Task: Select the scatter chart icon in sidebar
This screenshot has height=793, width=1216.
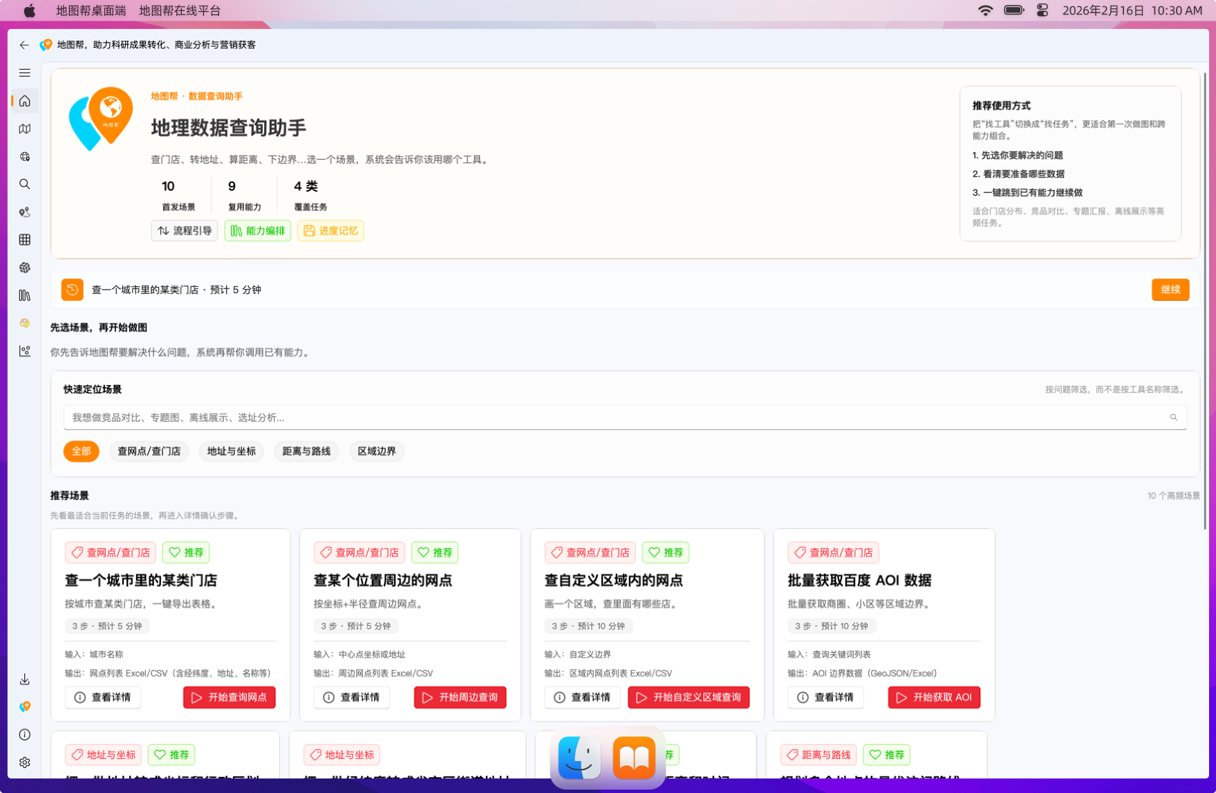Action: [25, 351]
